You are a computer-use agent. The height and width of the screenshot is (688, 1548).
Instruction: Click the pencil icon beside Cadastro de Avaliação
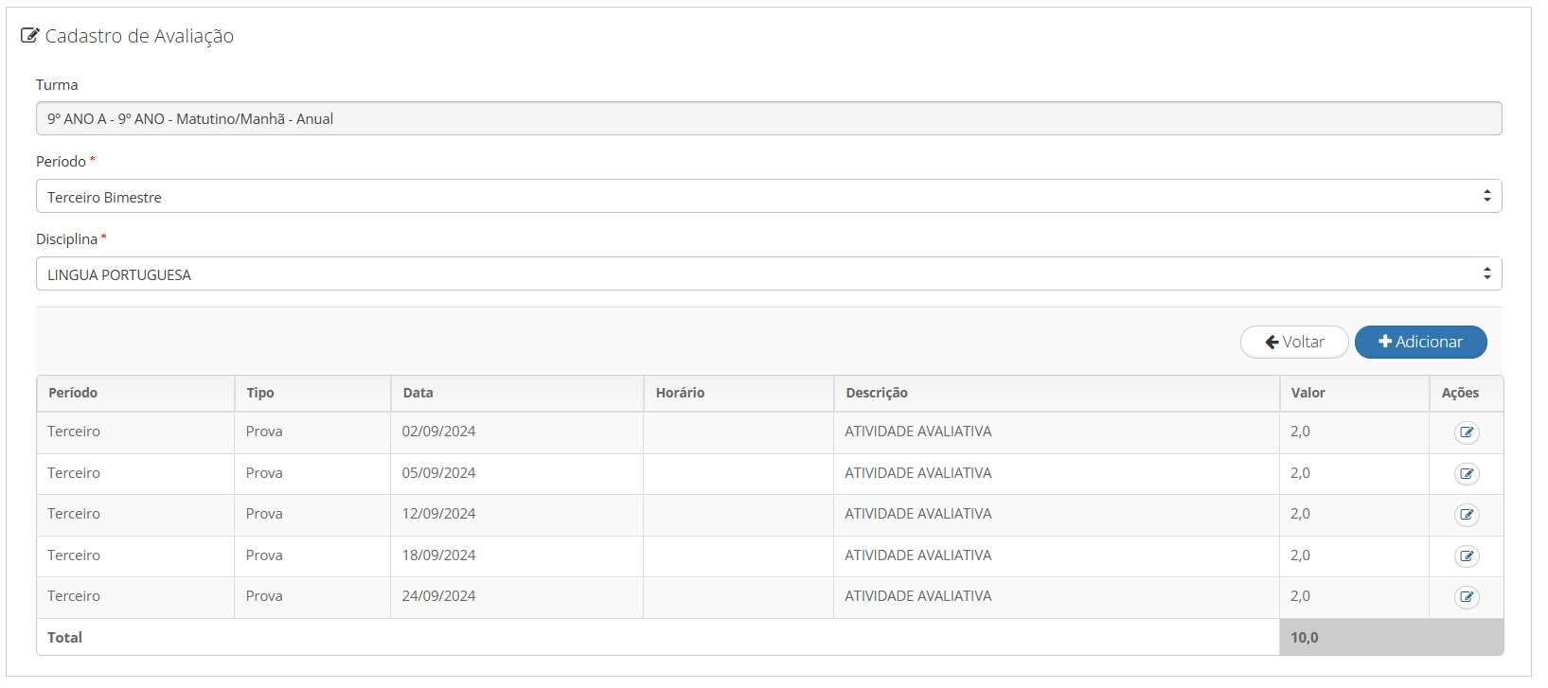pyautogui.click(x=30, y=36)
